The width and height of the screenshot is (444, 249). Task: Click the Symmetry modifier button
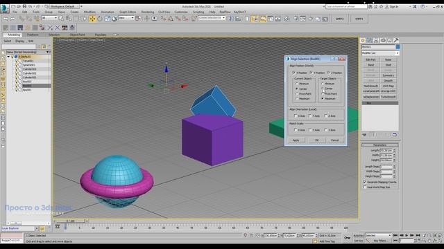tap(388, 75)
